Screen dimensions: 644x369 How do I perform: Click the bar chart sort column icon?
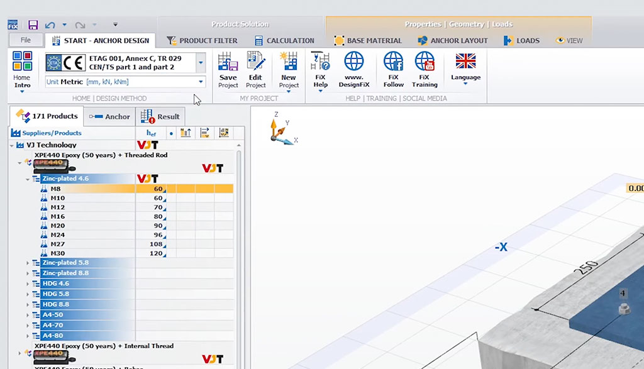click(186, 133)
